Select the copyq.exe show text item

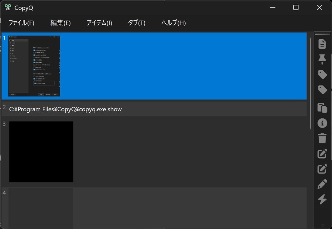154,109
